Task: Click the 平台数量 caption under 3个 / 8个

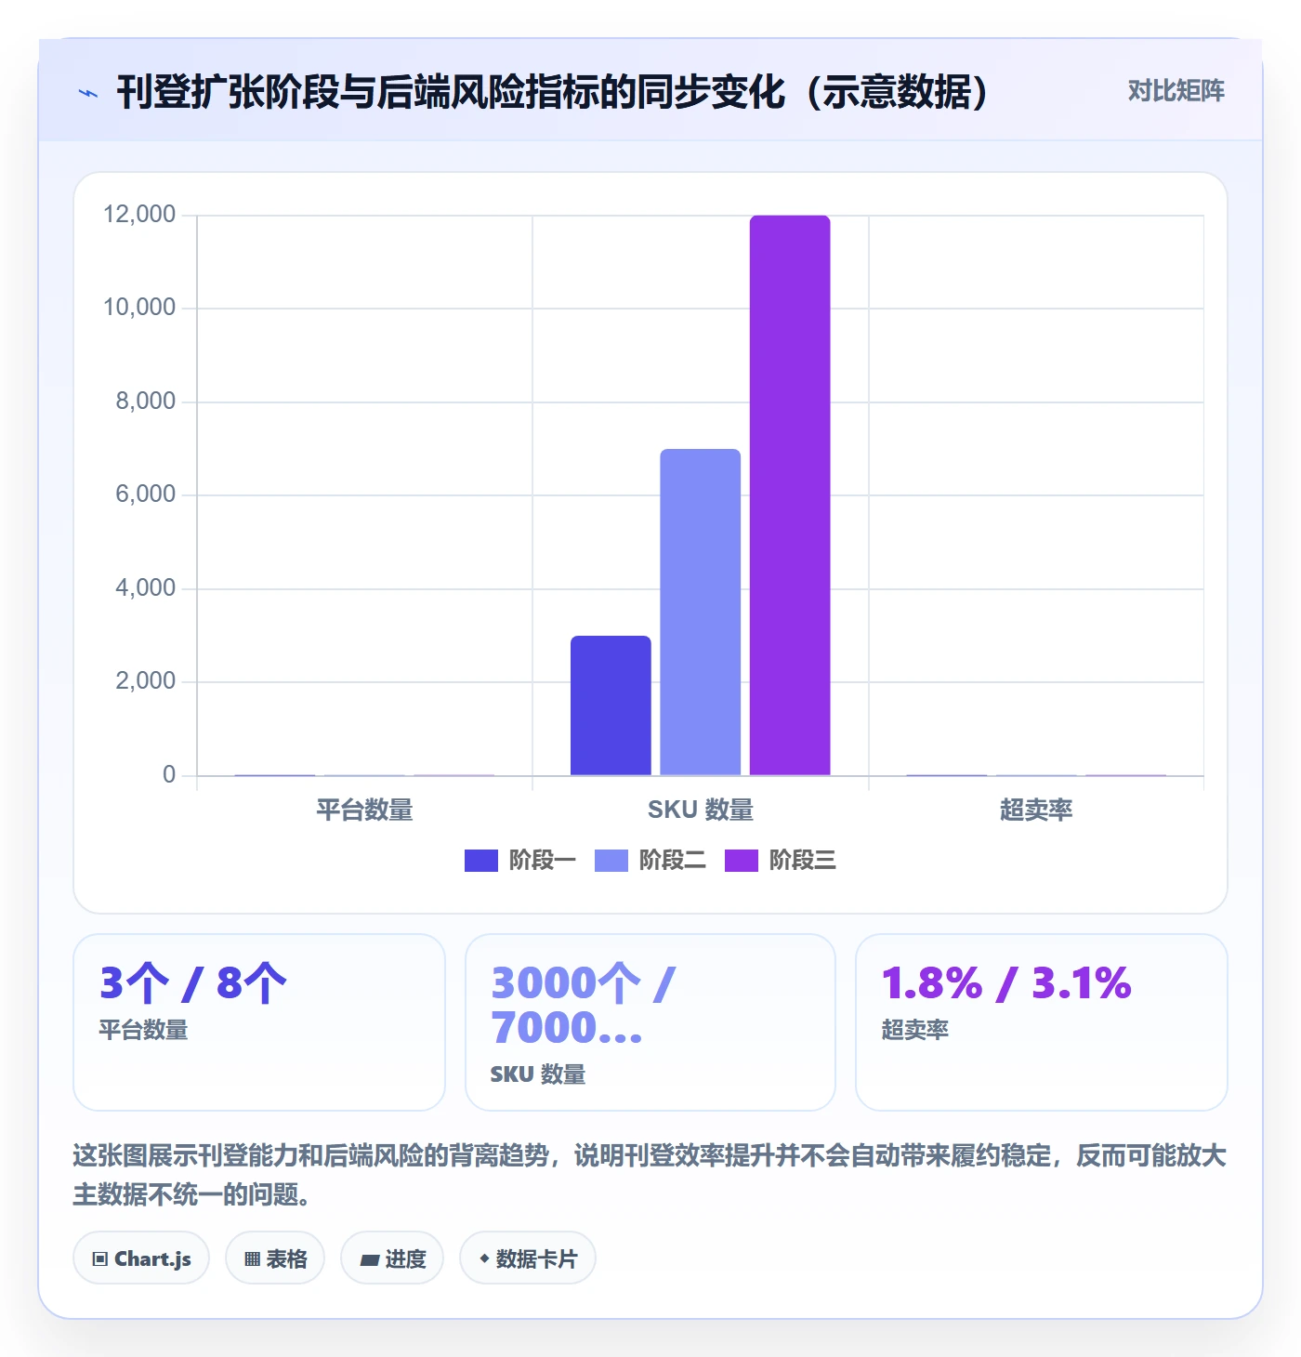Action: pyautogui.click(x=144, y=1030)
